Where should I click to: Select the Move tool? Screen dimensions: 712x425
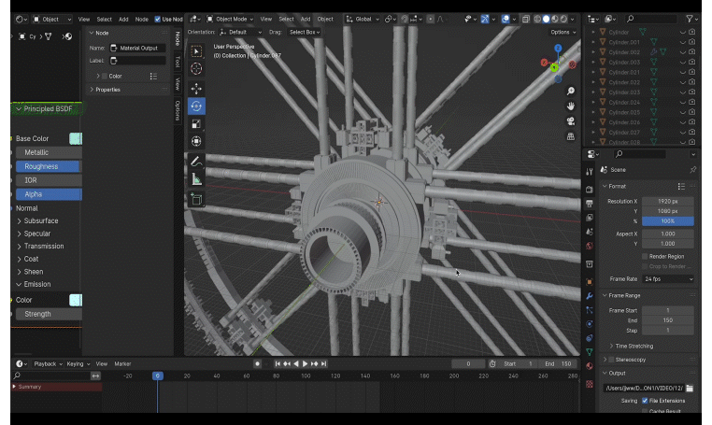196,89
